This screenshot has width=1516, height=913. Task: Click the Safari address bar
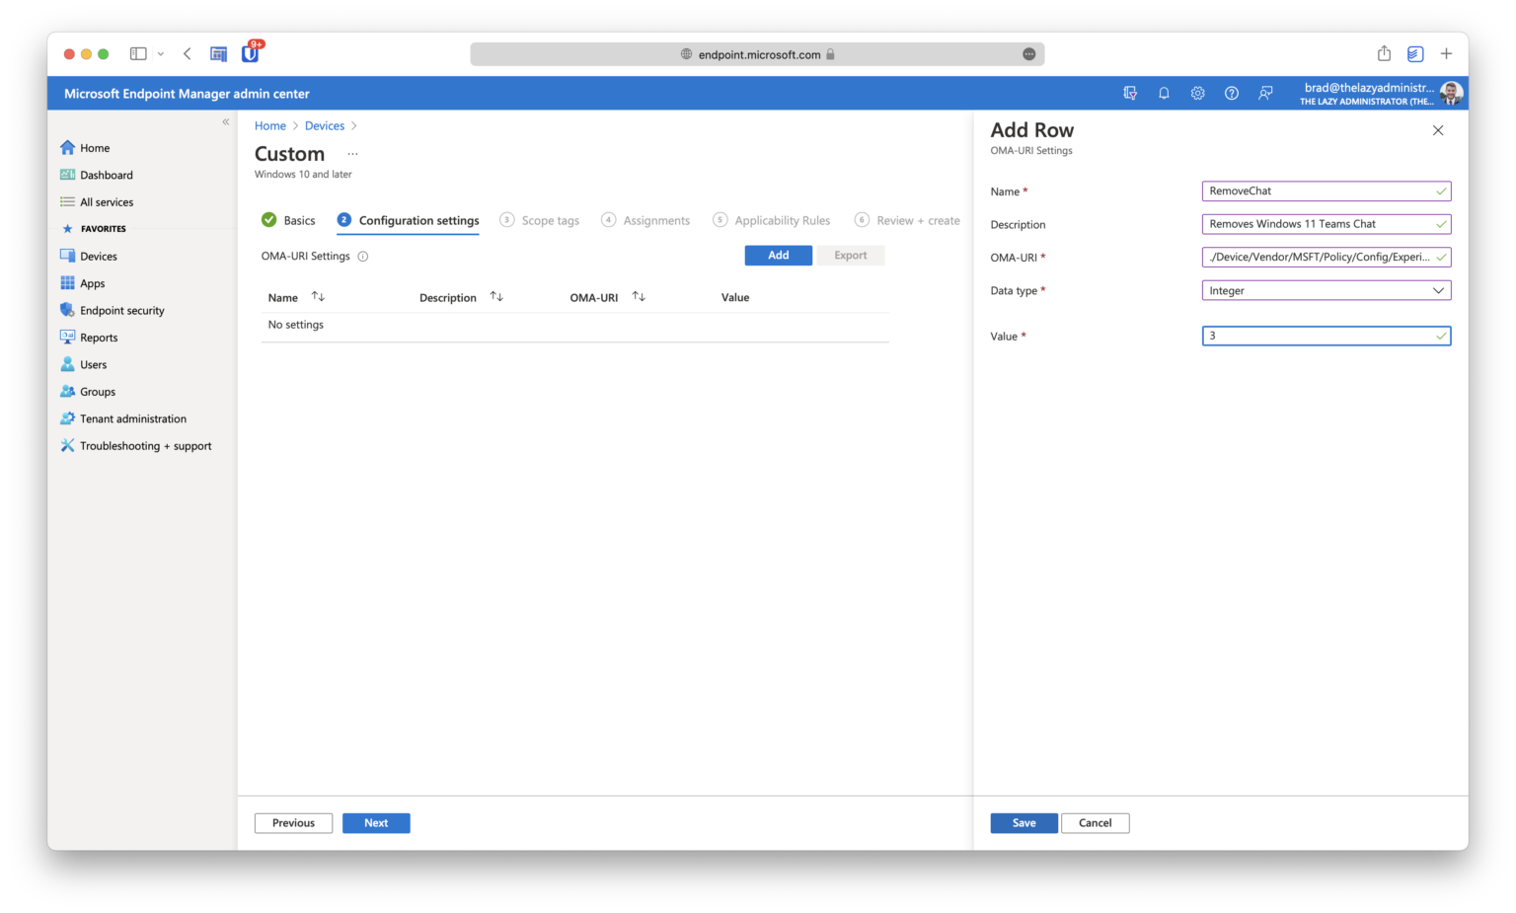pyautogui.click(x=757, y=54)
